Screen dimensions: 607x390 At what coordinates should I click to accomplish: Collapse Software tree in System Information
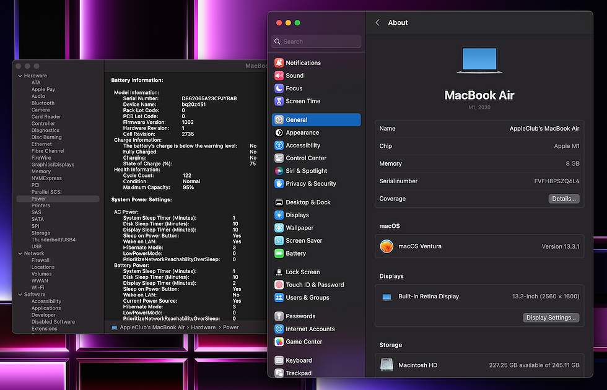tap(20, 295)
